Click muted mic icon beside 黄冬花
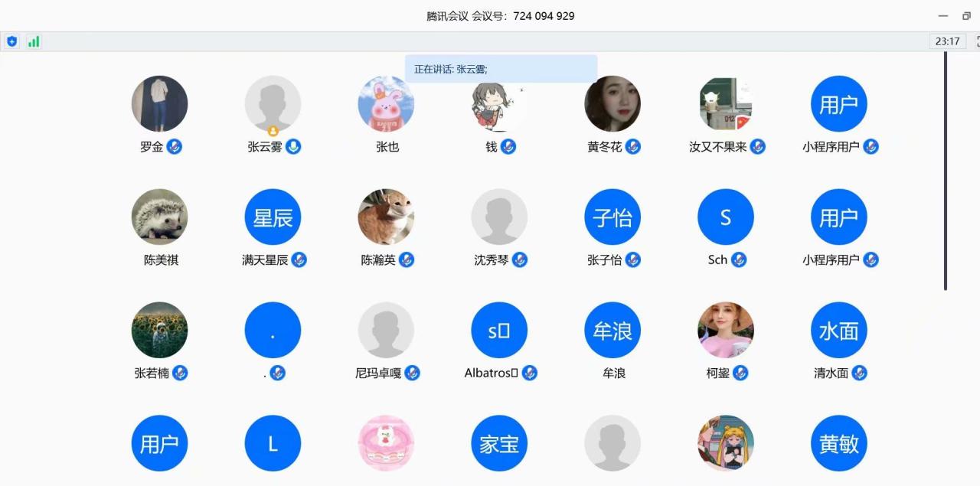Viewport: 980px width, 486px height. point(633,146)
